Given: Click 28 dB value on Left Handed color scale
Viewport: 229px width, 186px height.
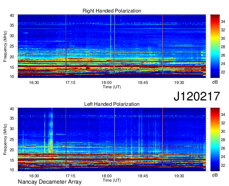Looking at the screenshot, I should [223, 140].
